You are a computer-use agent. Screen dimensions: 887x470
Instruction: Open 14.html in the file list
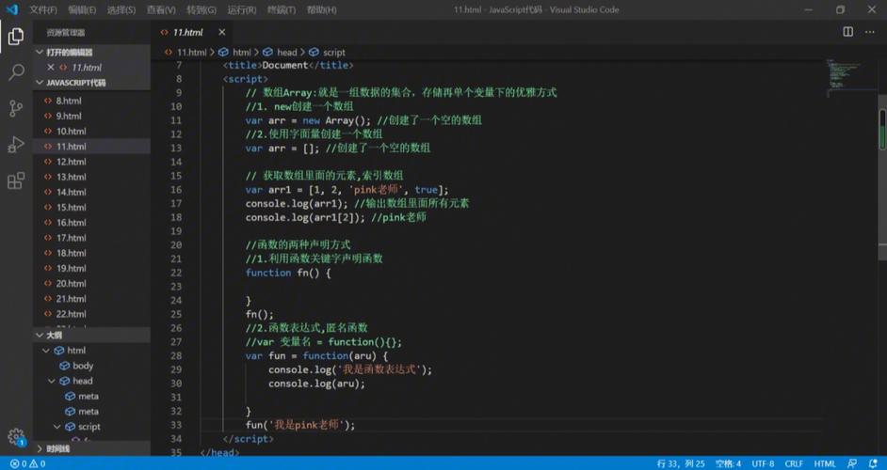(91, 192)
